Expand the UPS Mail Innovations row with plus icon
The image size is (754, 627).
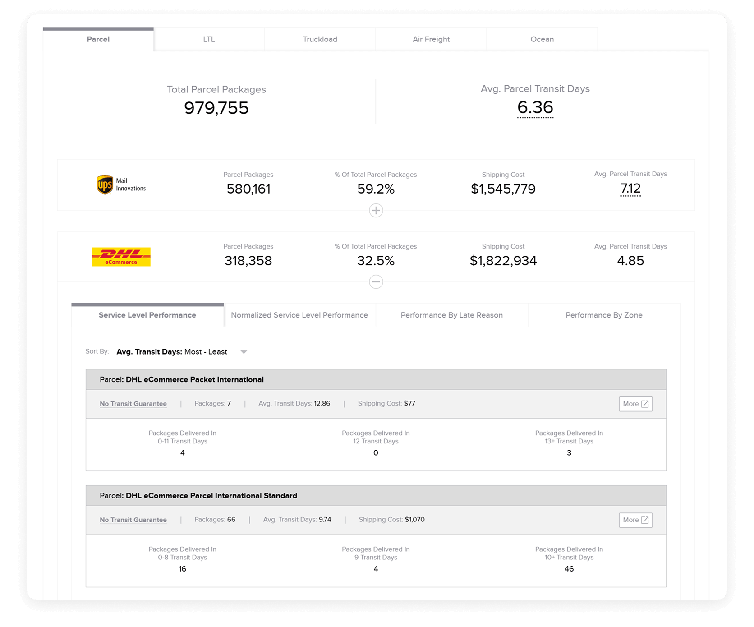tap(376, 210)
